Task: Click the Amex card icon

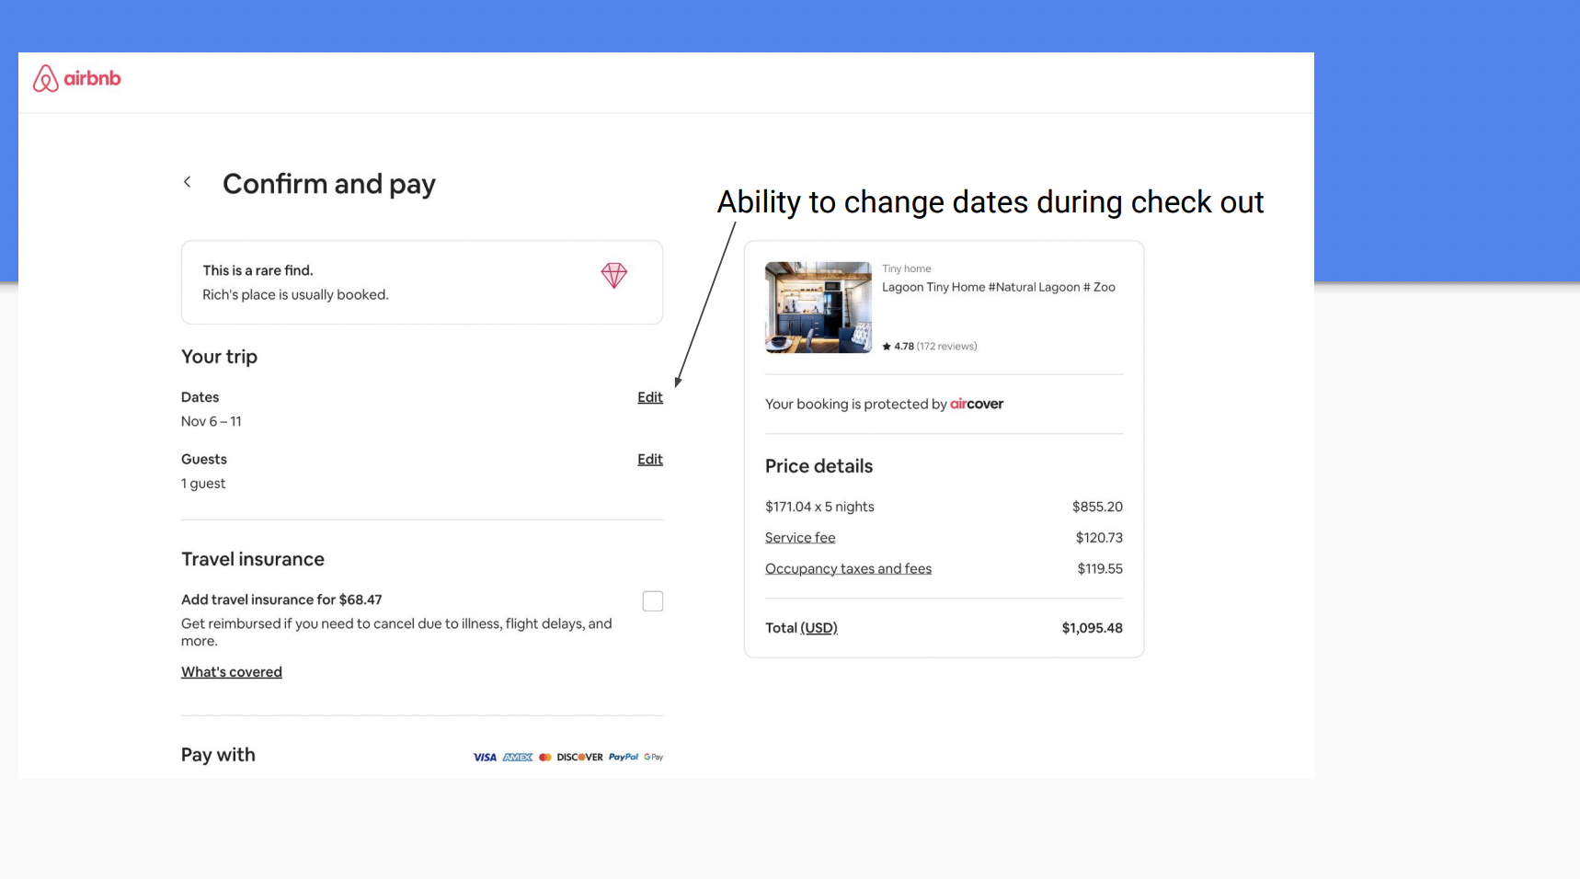Action: (518, 758)
